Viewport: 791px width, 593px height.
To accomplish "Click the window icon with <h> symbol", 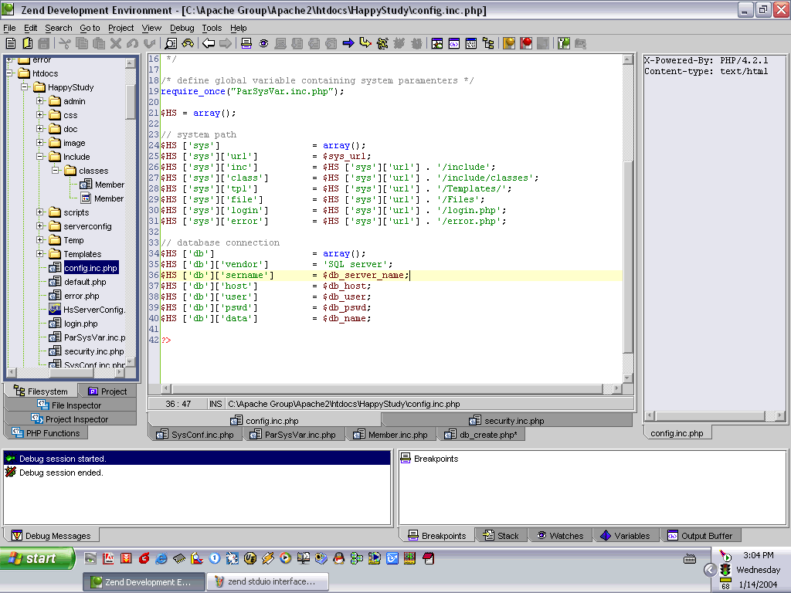I will (454, 43).
